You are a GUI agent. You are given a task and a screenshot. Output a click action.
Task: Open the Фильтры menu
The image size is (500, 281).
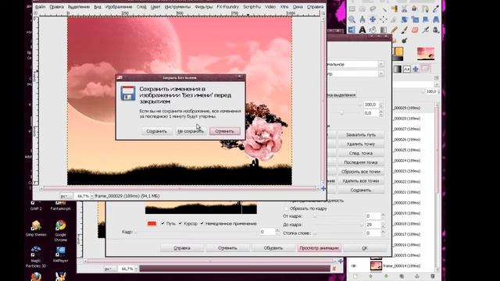[x=203, y=7]
